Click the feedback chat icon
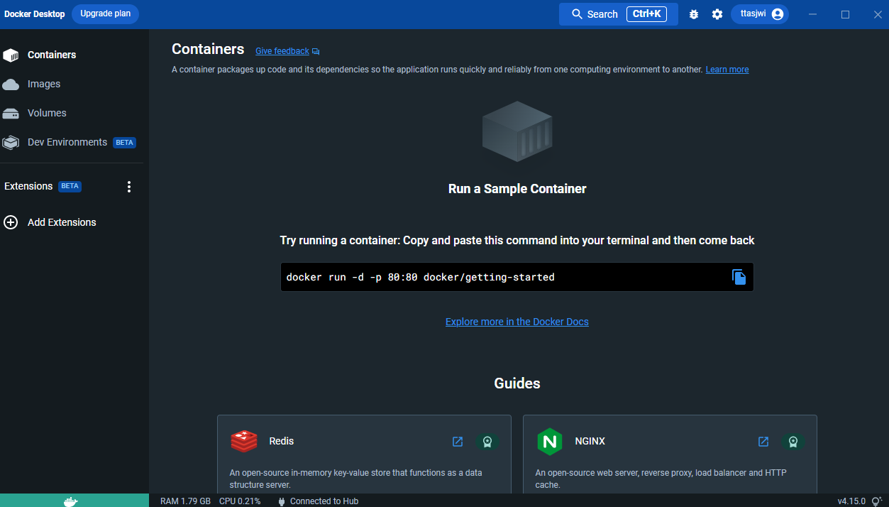 pyautogui.click(x=316, y=52)
